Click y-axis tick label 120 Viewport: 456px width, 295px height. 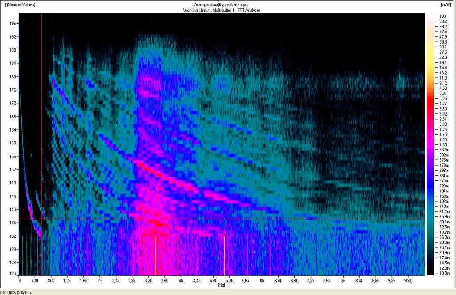pos(12,274)
